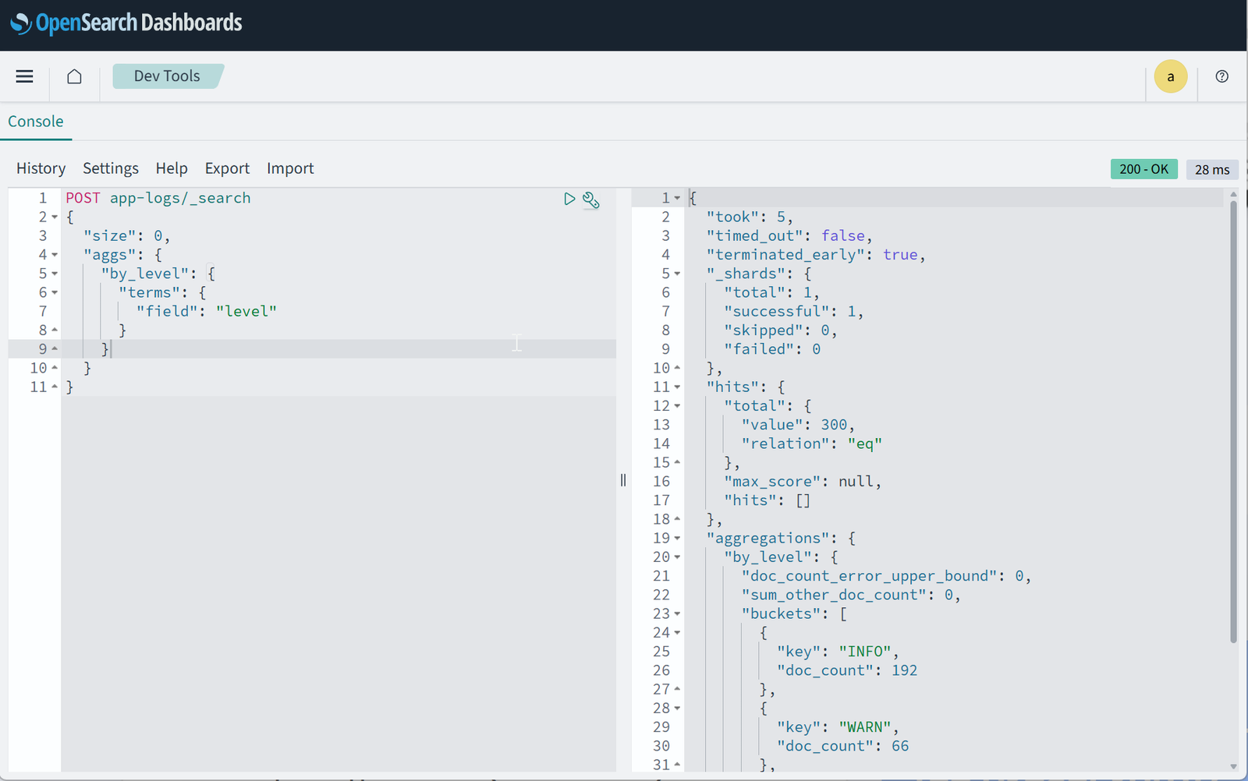This screenshot has height=781, width=1248.
Task: Click the "successful": 1 line
Action: coord(794,312)
